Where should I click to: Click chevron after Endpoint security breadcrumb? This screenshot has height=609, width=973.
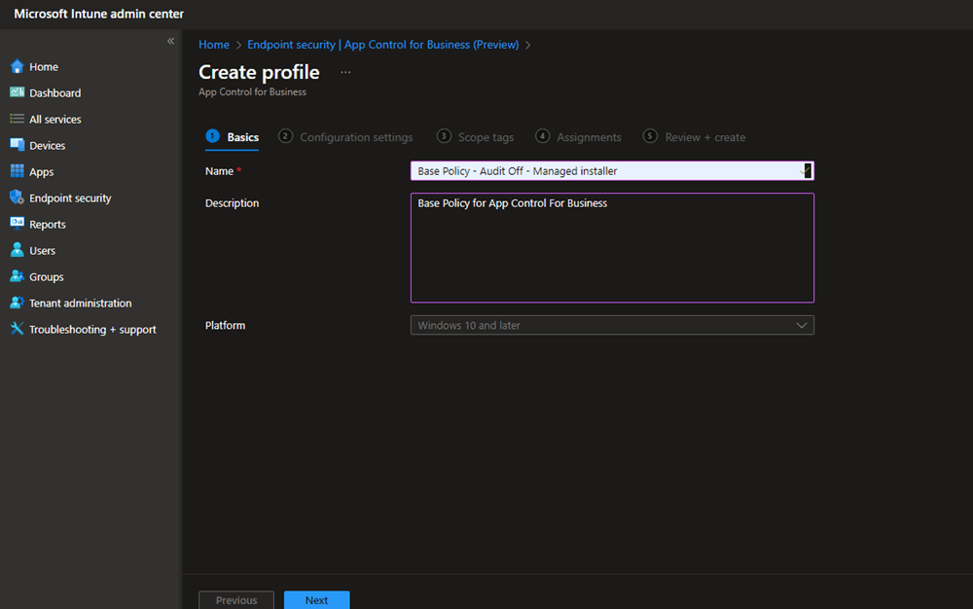(x=528, y=46)
